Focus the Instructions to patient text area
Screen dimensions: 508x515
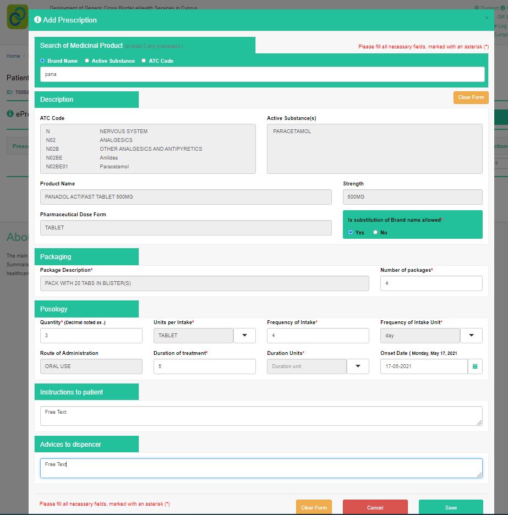261,416
